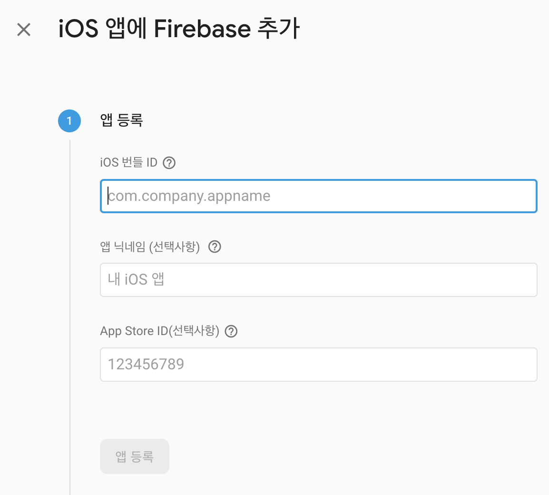
Task: Click into the 내 iOS 앱 nickname field
Action: click(319, 280)
